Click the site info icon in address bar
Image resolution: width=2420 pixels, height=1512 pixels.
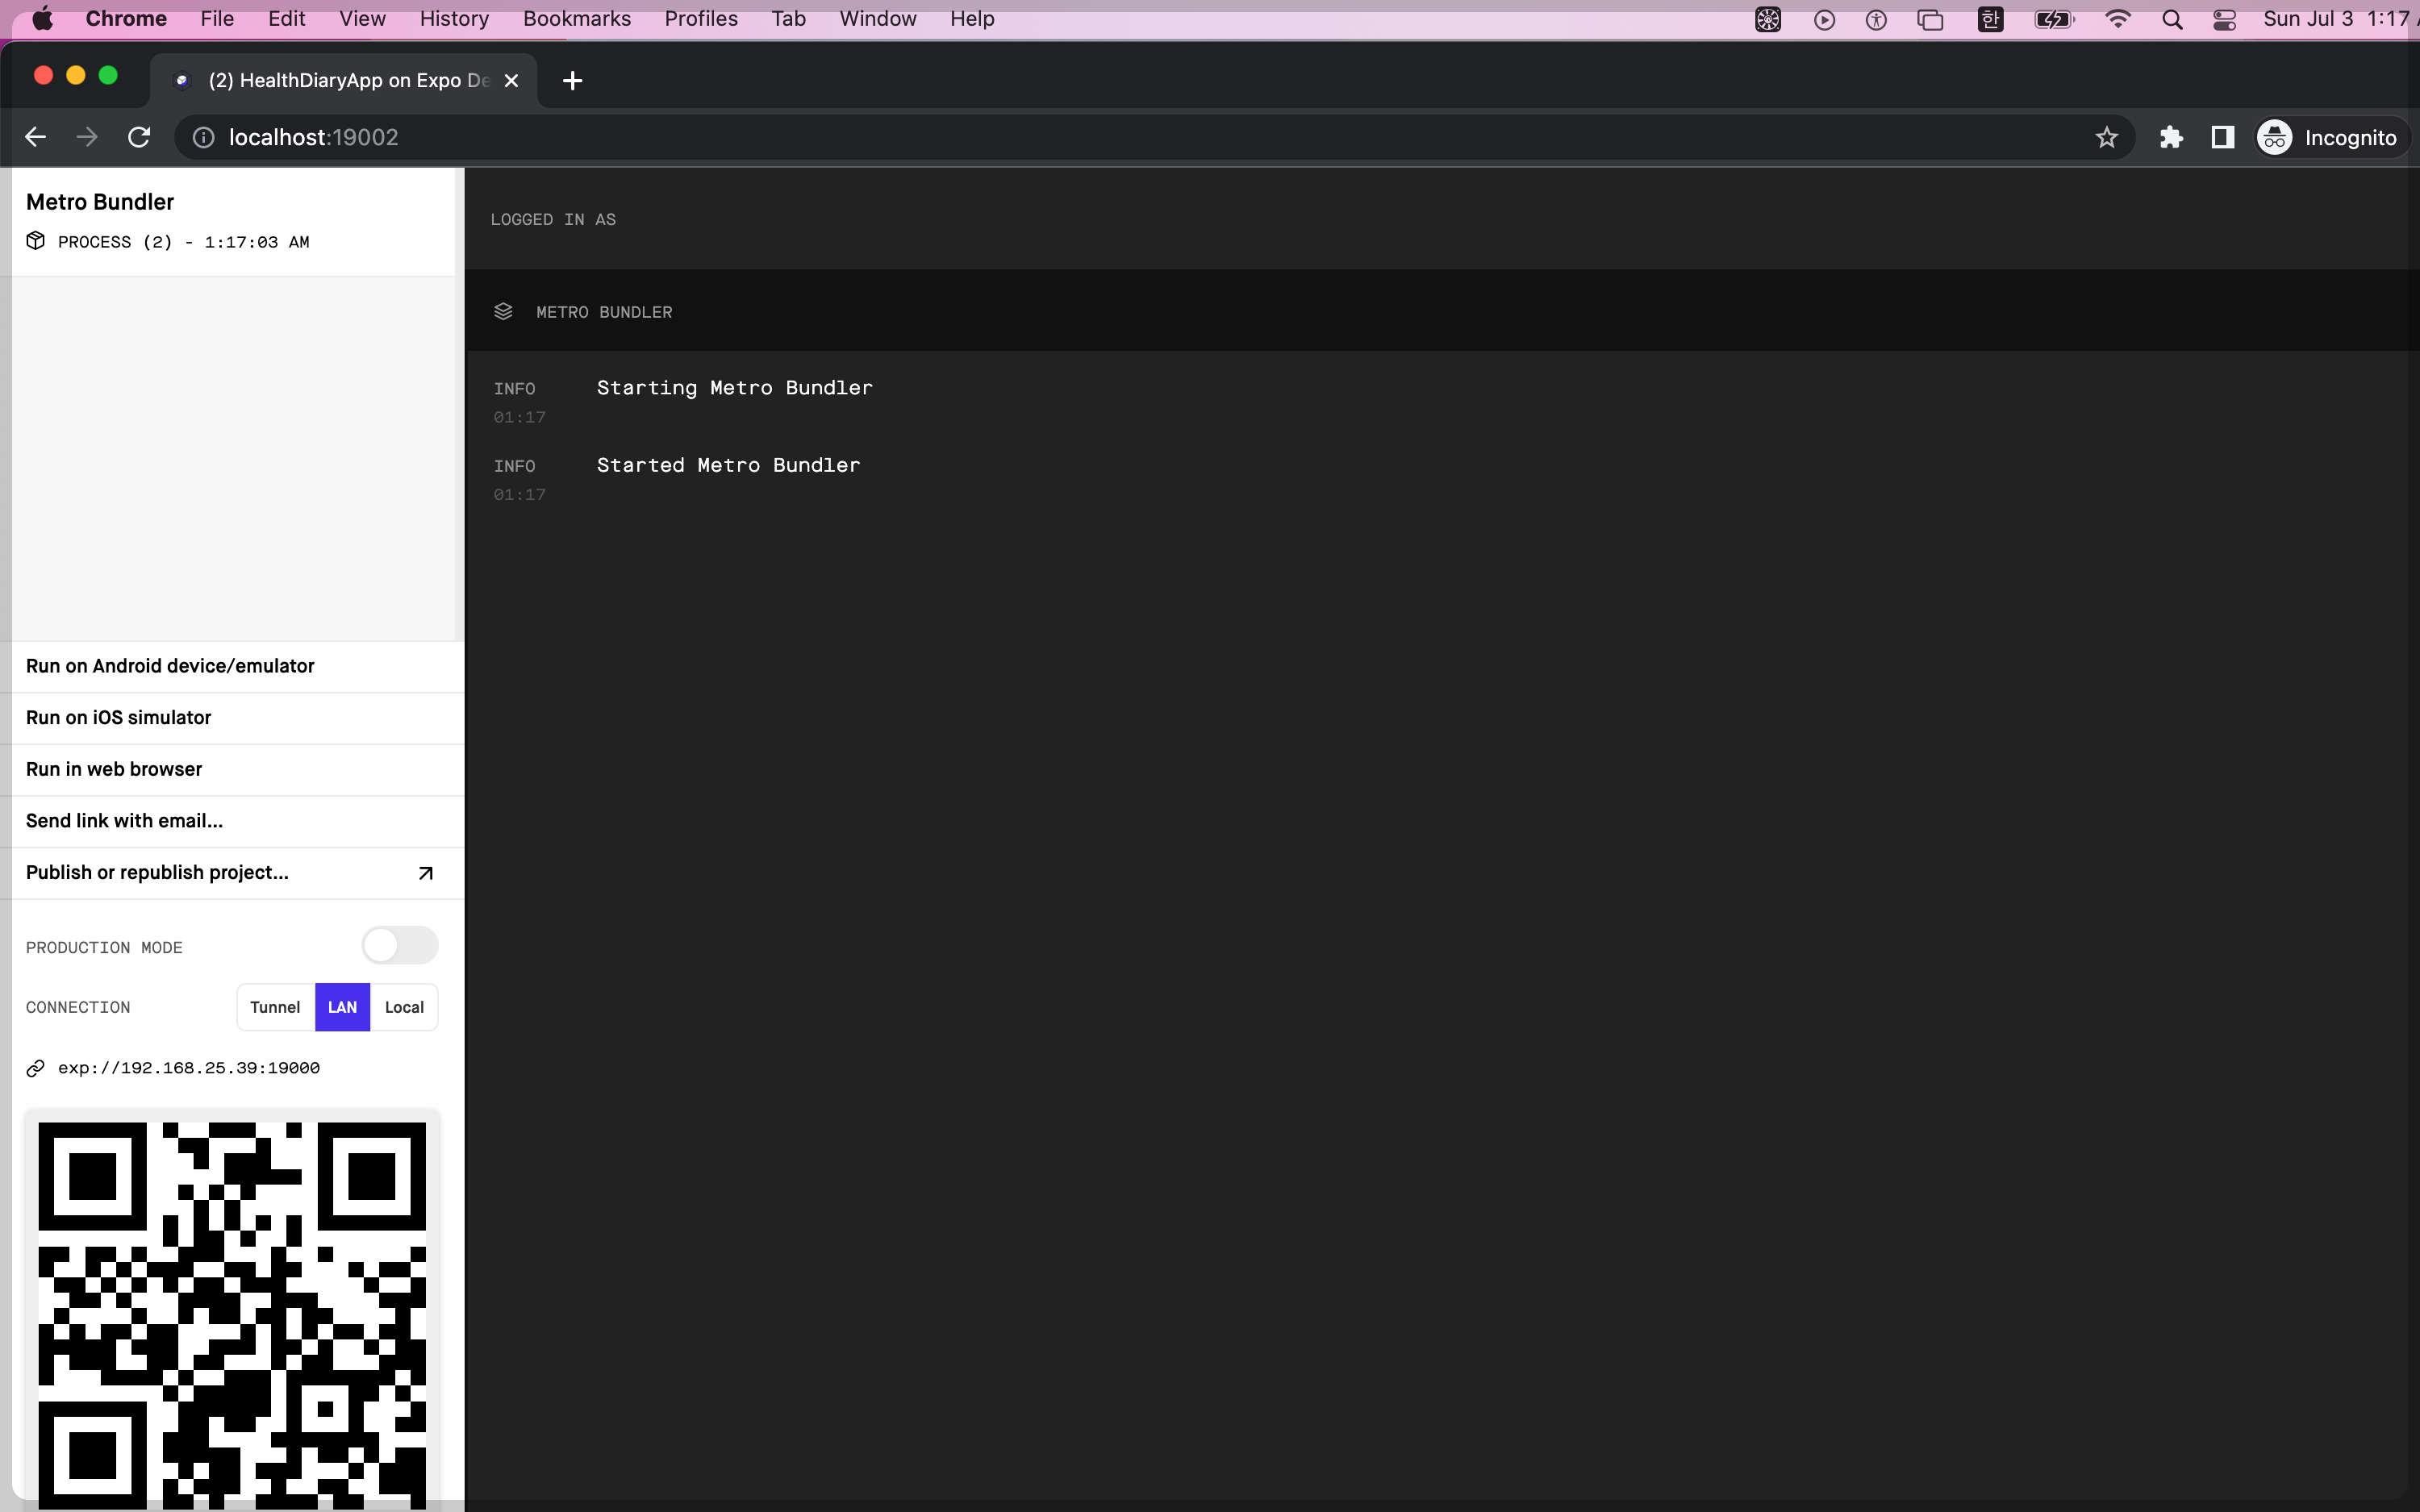203,137
